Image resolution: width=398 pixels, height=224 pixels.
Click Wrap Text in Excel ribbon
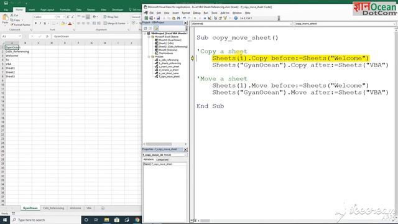tap(111, 17)
